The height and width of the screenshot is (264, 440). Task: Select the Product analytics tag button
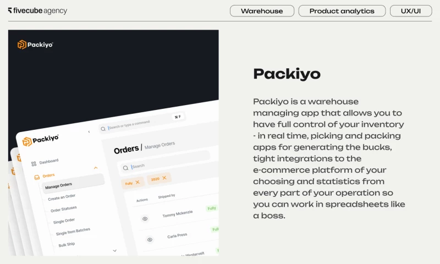[x=342, y=11]
